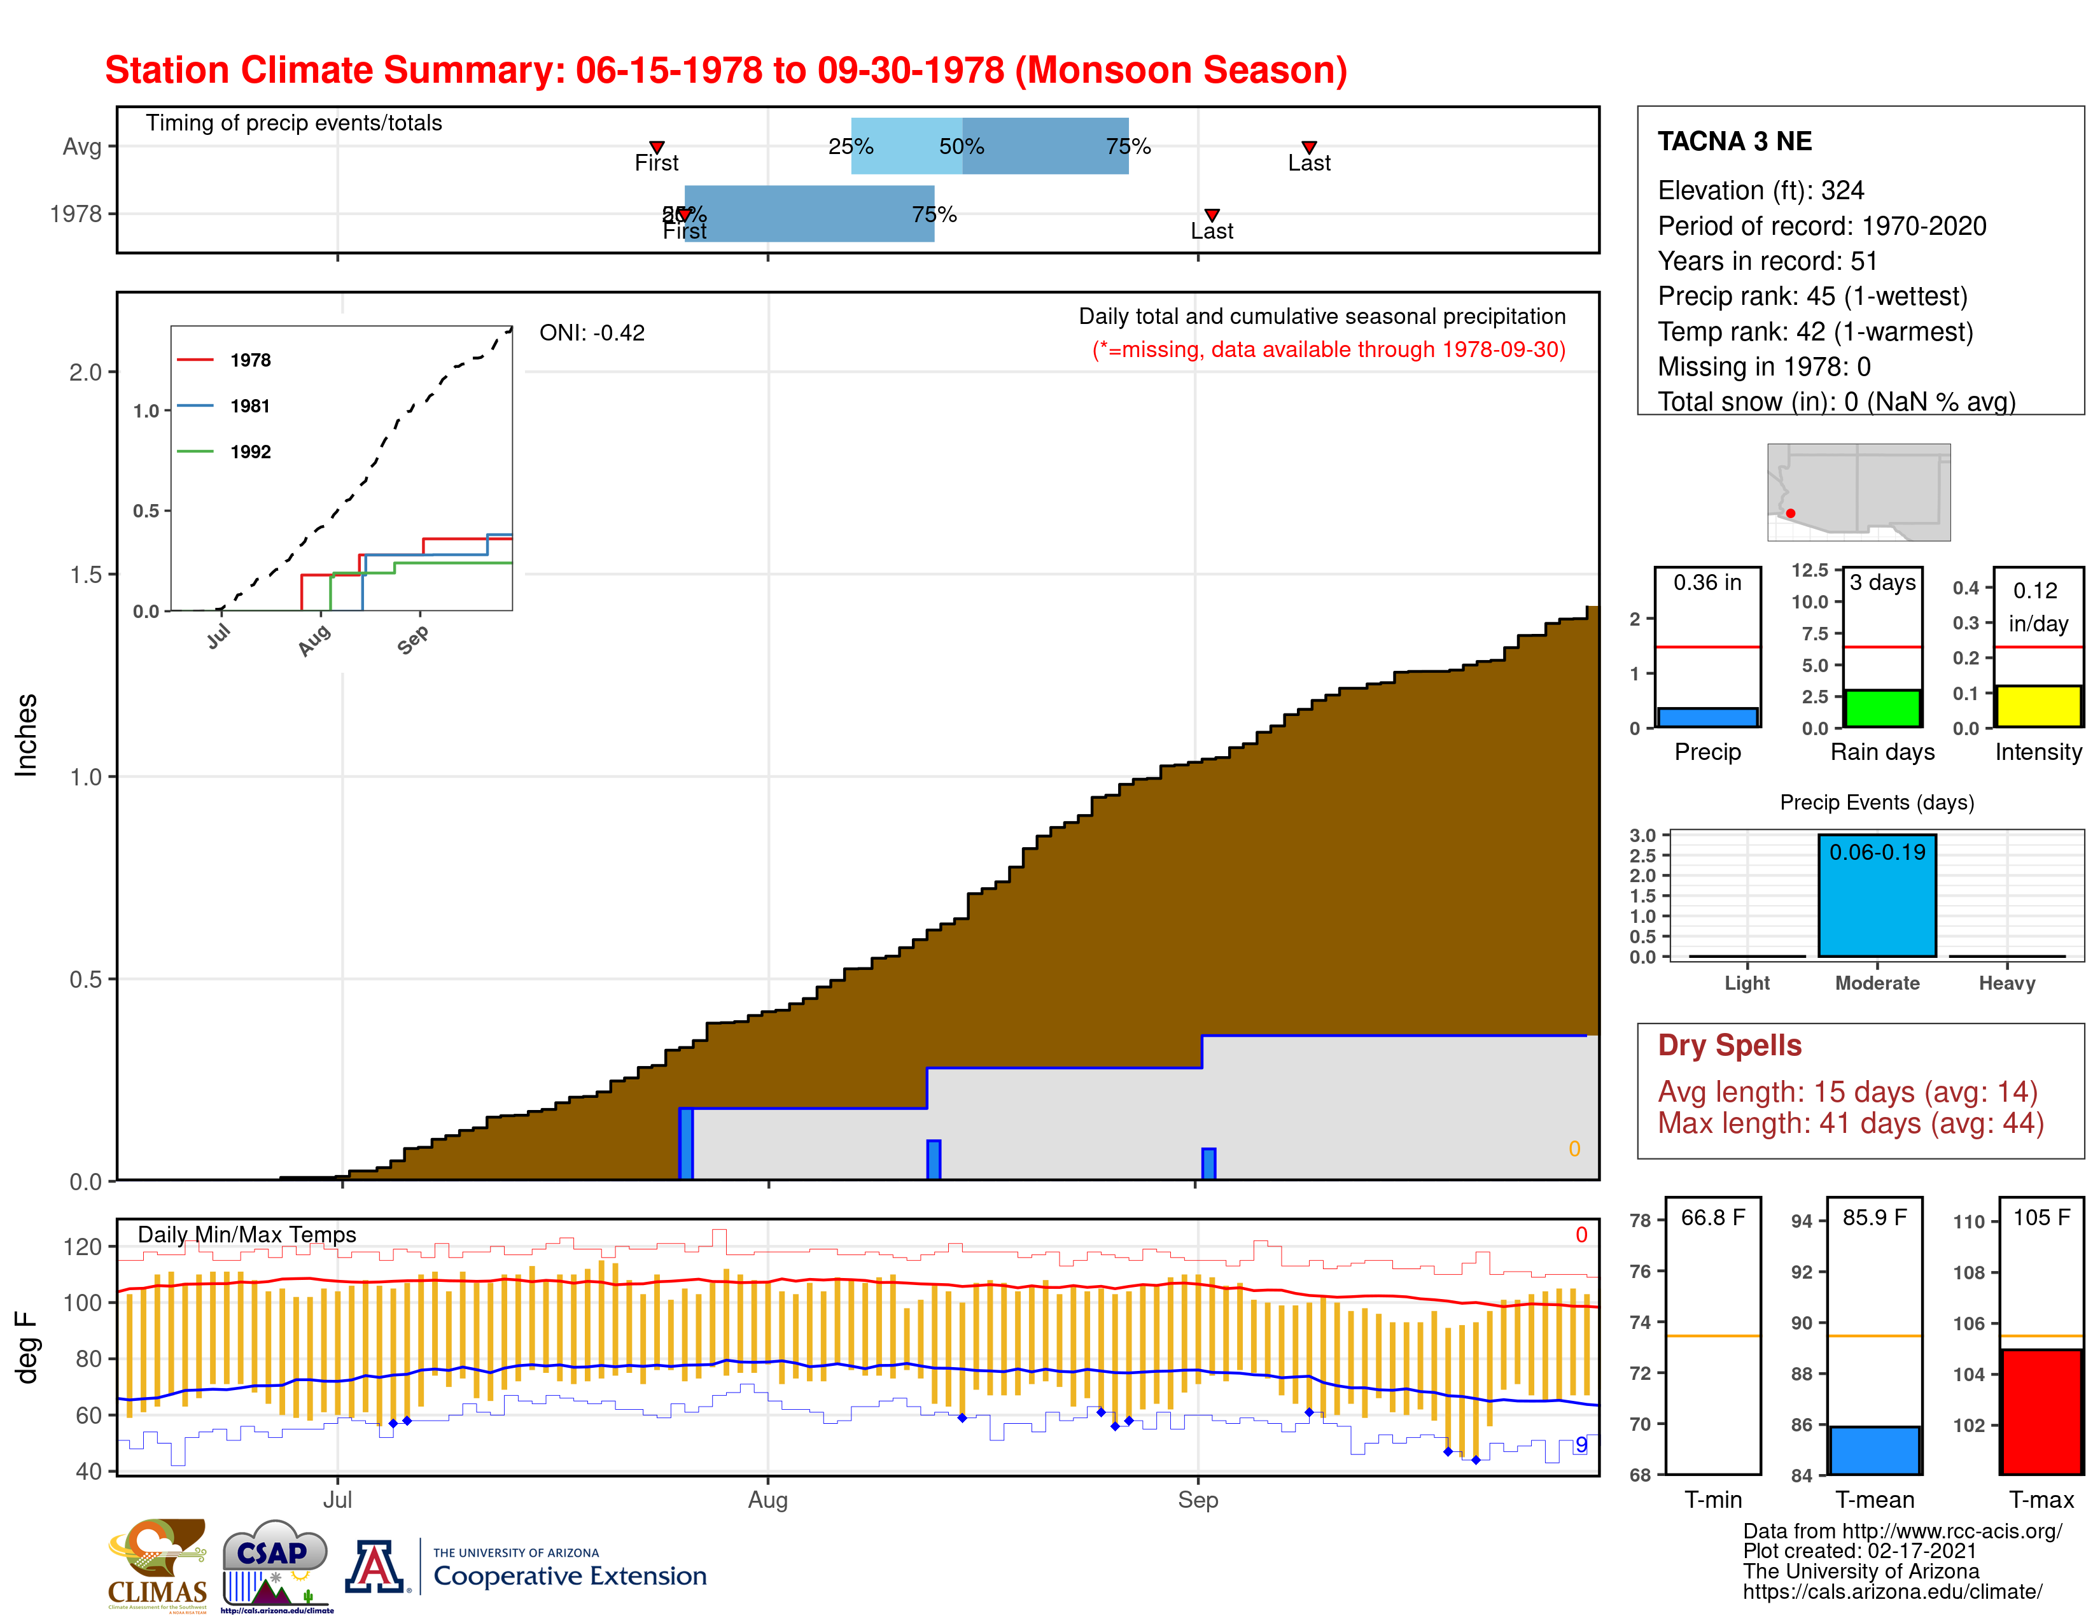The height and width of the screenshot is (1623, 2100).
Task: Click the 3 days rain days label
Action: (1883, 582)
